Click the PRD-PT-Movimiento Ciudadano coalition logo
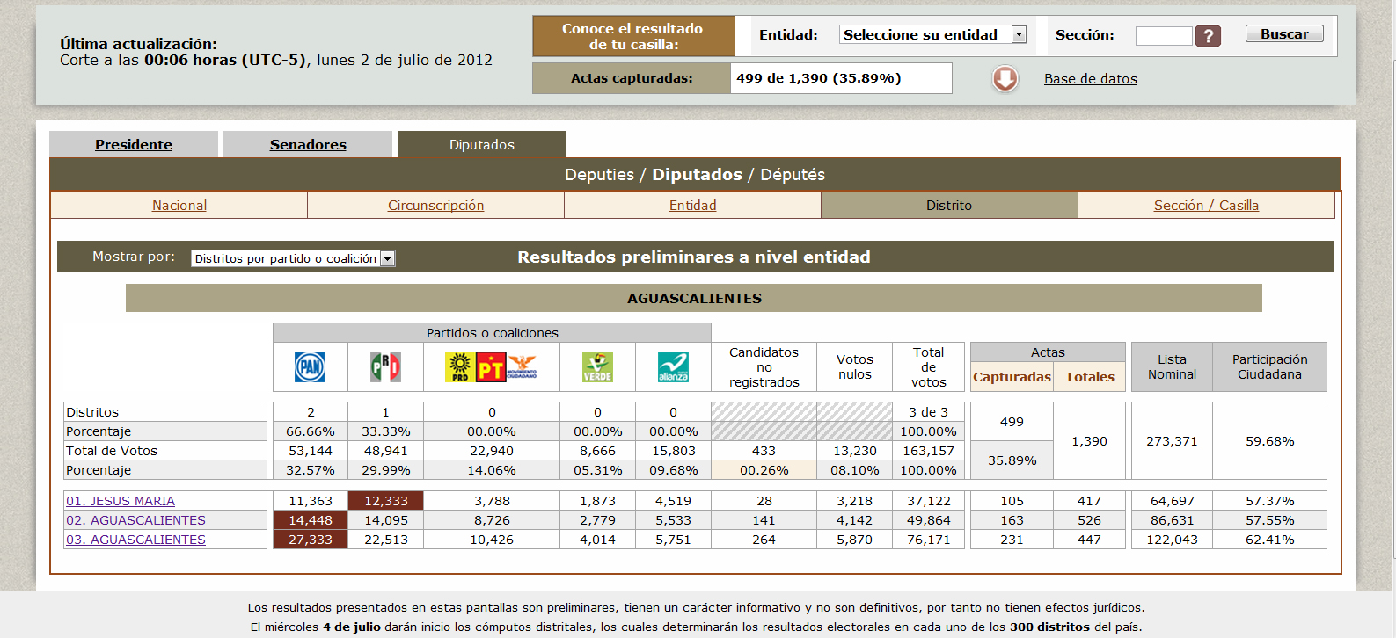 click(x=491, y=366)
